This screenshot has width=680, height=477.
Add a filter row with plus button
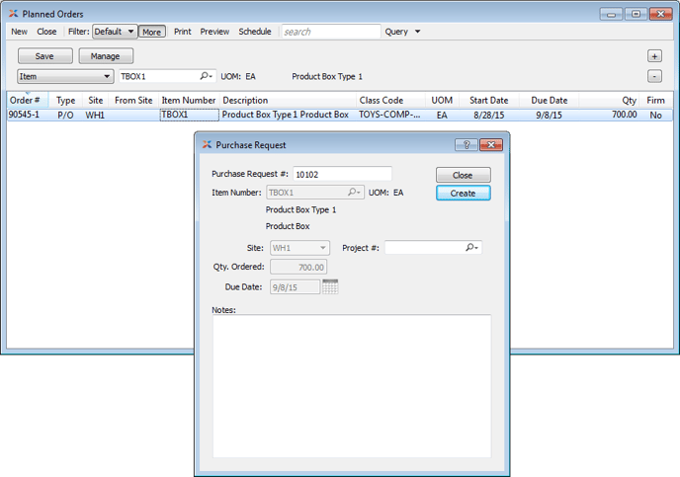pos(654,56)
